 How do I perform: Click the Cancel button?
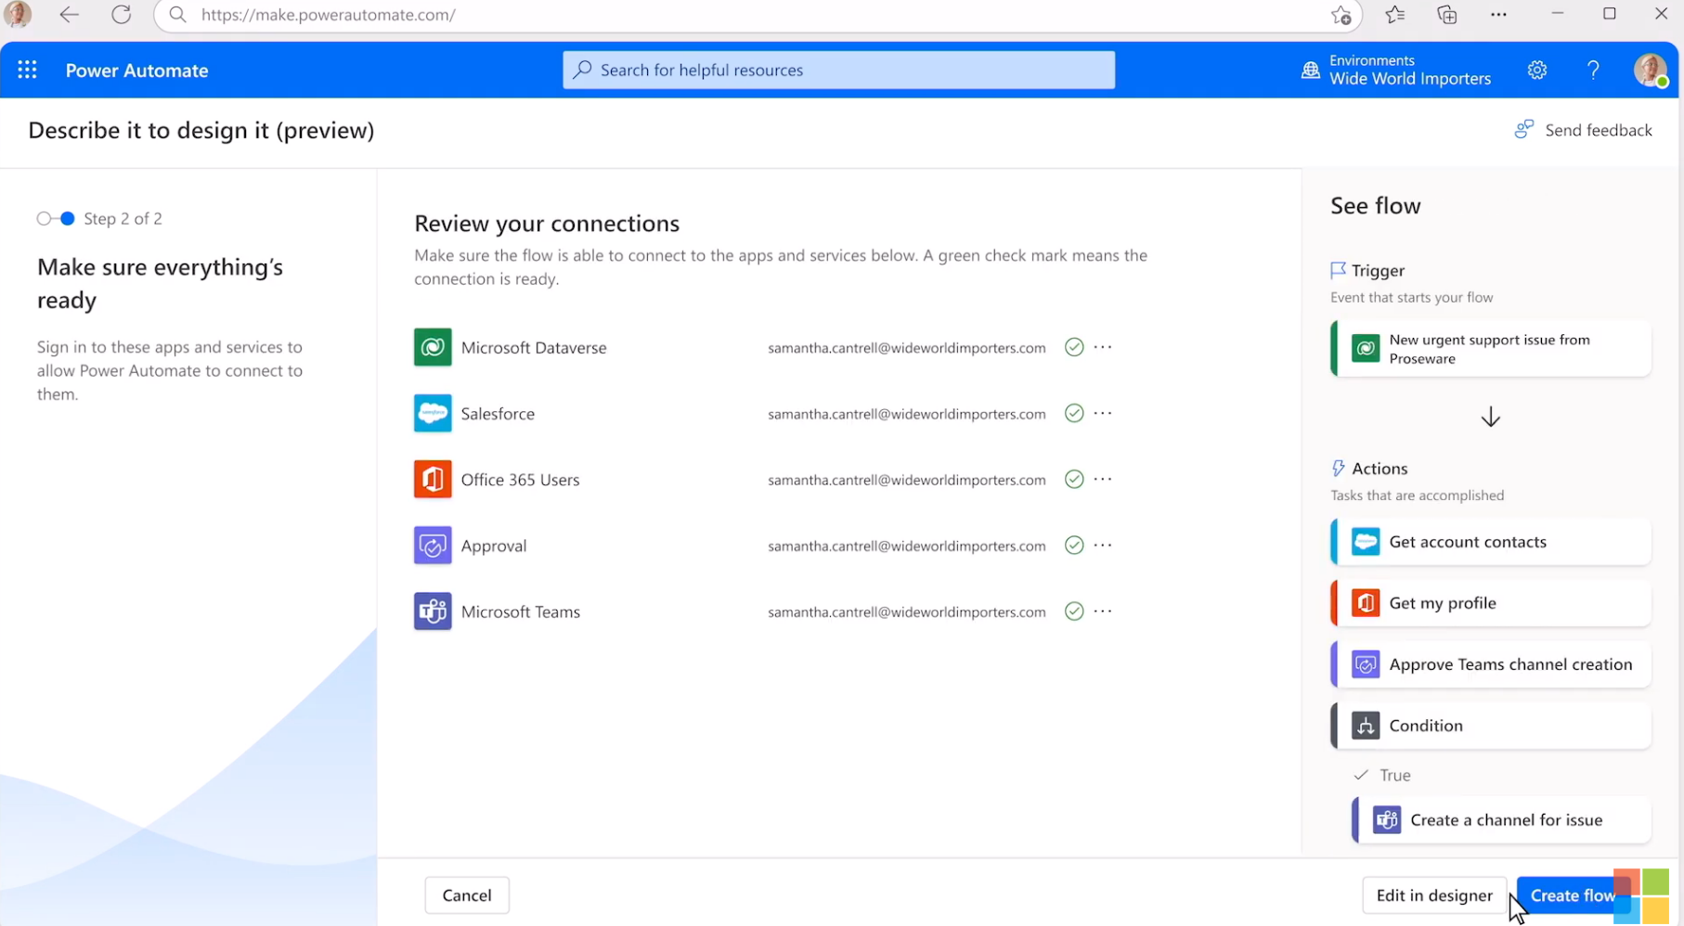click(x=467, y=895)
